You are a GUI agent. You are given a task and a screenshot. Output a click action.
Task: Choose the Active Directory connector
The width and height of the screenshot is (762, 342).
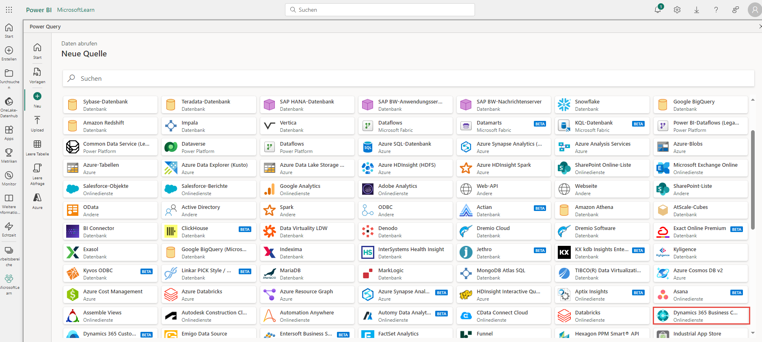click(x=209, y=210)
